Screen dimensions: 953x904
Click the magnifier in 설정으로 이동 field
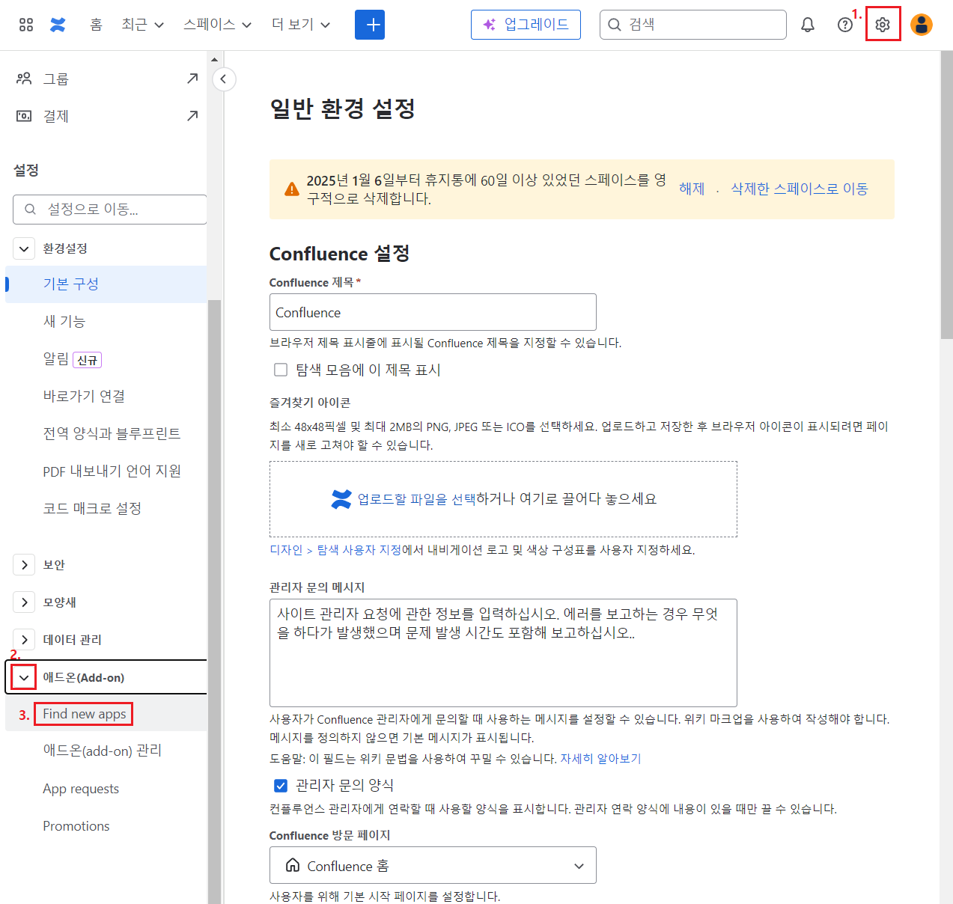(x=30, y=210)
